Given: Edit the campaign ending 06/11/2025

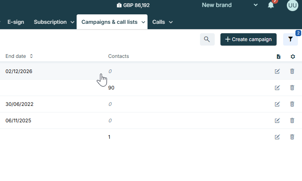Looking at the screenshot, I should (x=277, y=120).
